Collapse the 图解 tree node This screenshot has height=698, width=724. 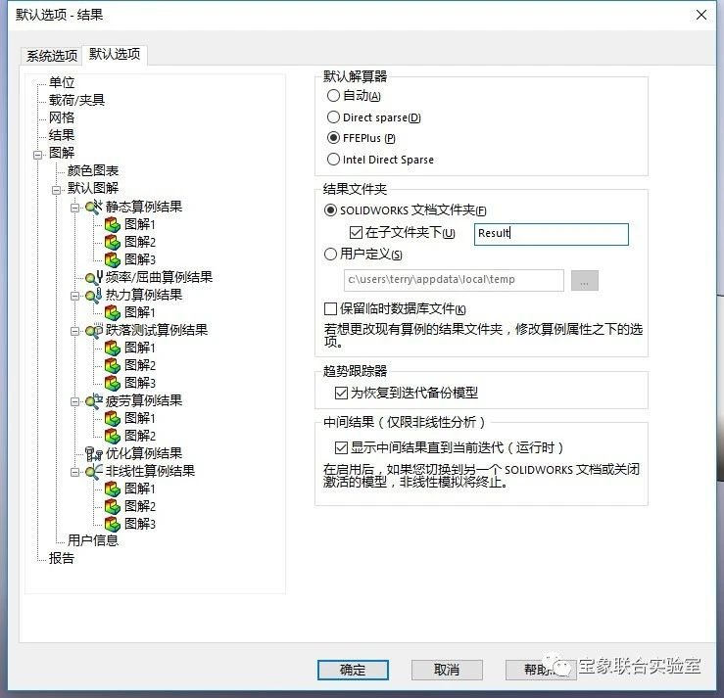(38, 155)
